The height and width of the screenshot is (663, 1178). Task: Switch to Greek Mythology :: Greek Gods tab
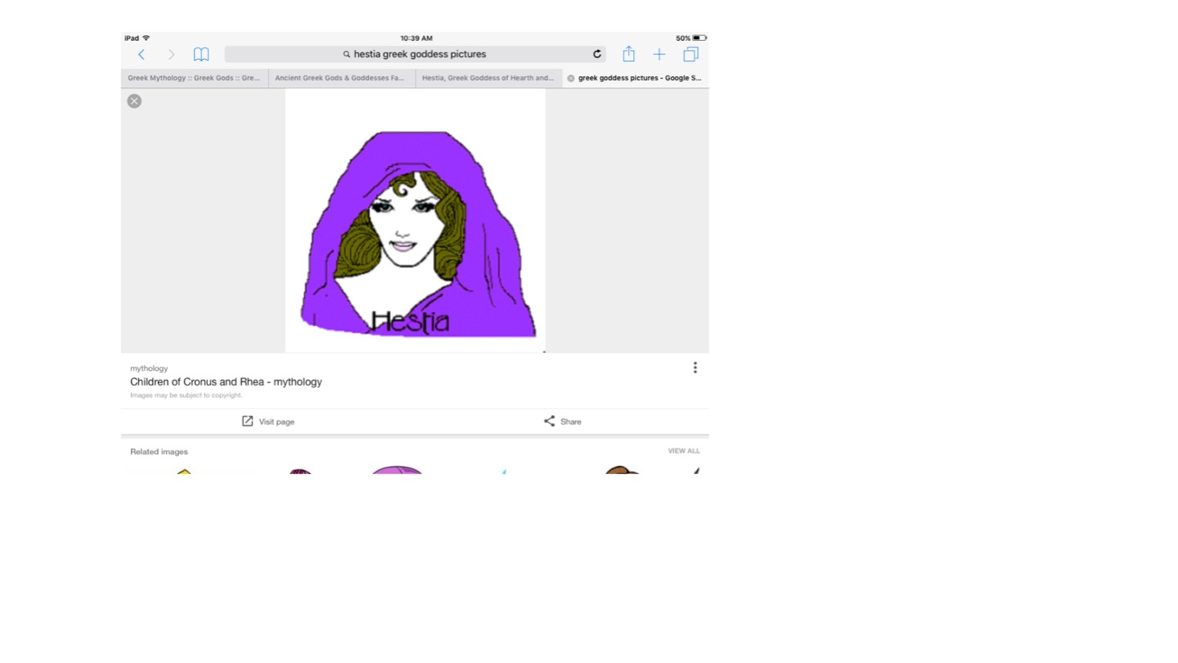[194, 79]
